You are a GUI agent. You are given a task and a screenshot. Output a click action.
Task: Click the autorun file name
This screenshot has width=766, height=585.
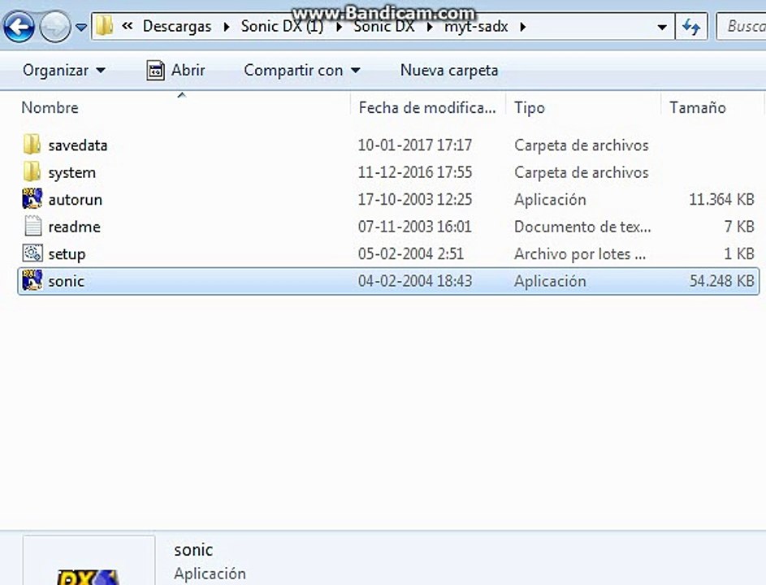tap(76, 199)
